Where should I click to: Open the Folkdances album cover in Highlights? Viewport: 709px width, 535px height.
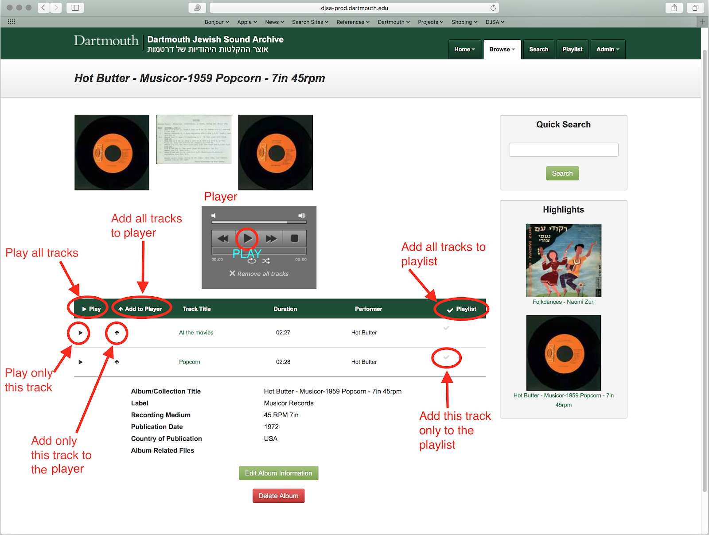[563, 260]
